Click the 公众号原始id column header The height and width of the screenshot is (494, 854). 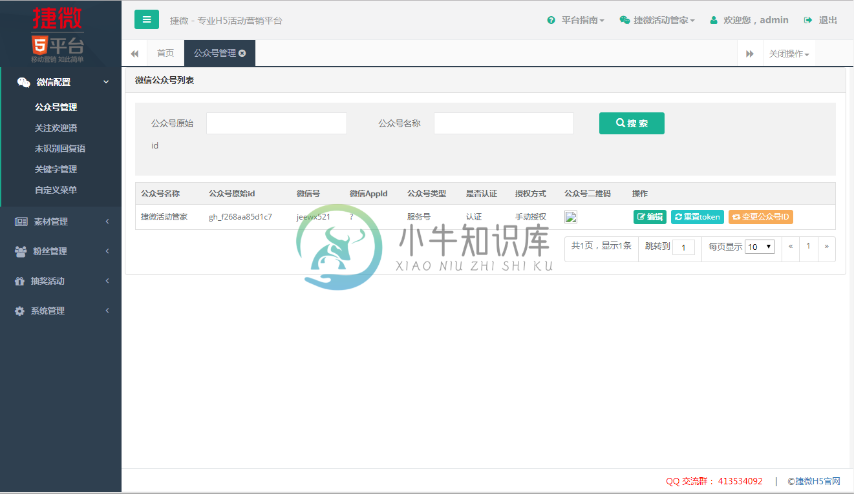point(232,194)
